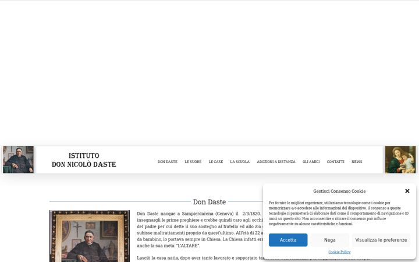Screen dimensions: 419x262
Task: Close the cookie consent dialog
Action: [407, 191]
